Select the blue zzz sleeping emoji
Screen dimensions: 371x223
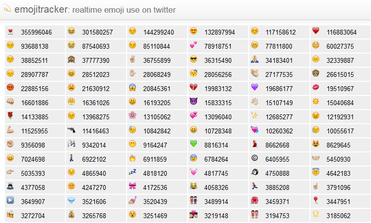(x=132, y=172)
